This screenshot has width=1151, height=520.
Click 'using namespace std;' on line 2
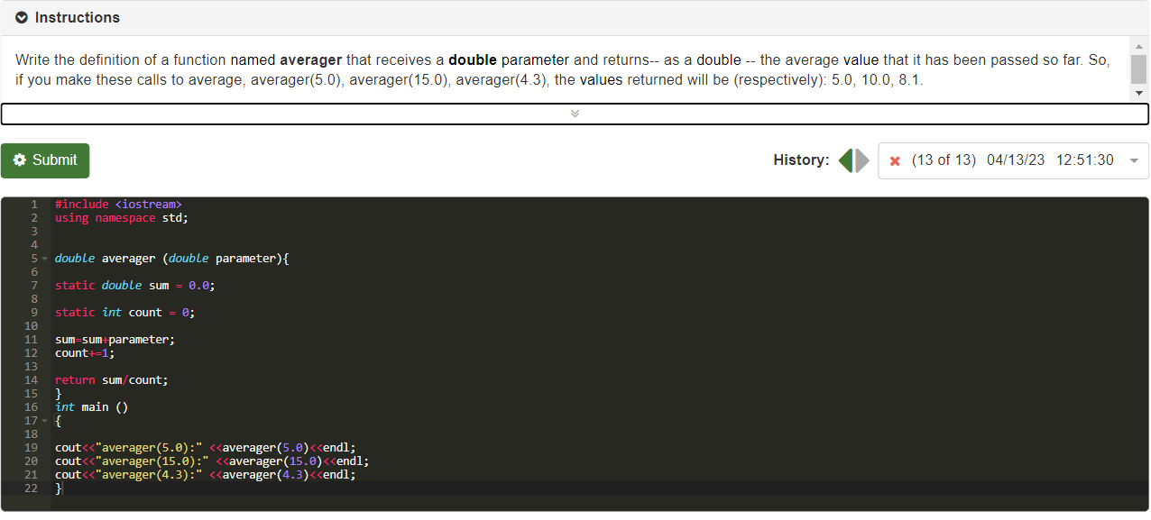click(122, 218)
